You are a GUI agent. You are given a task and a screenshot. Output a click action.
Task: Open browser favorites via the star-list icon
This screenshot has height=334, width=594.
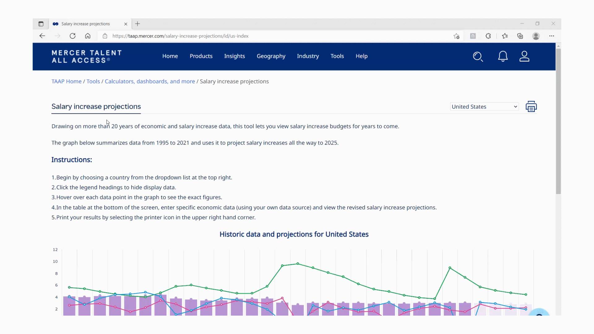pyautogui.click(x=505, y=36)
